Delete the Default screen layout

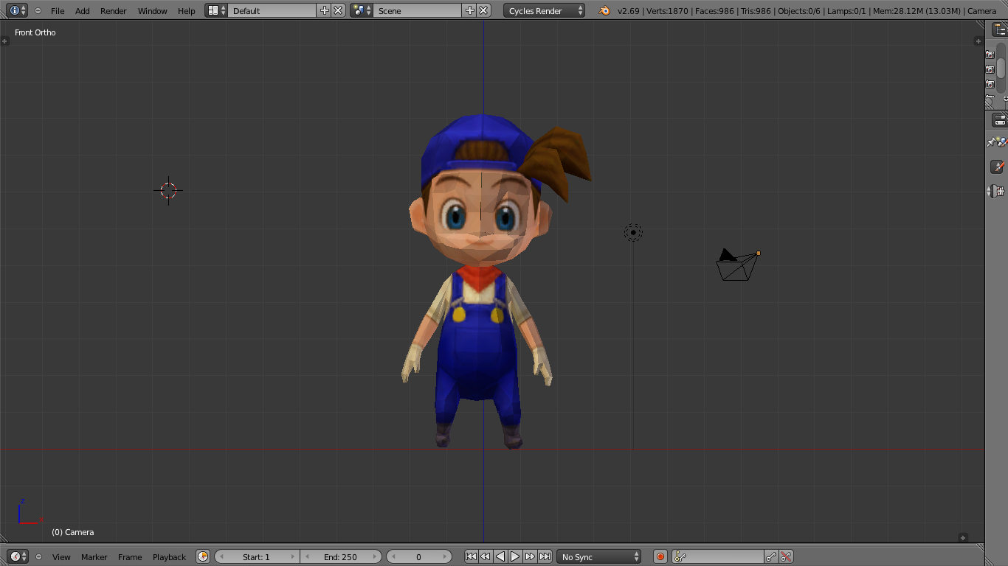(x=338, y=10)
